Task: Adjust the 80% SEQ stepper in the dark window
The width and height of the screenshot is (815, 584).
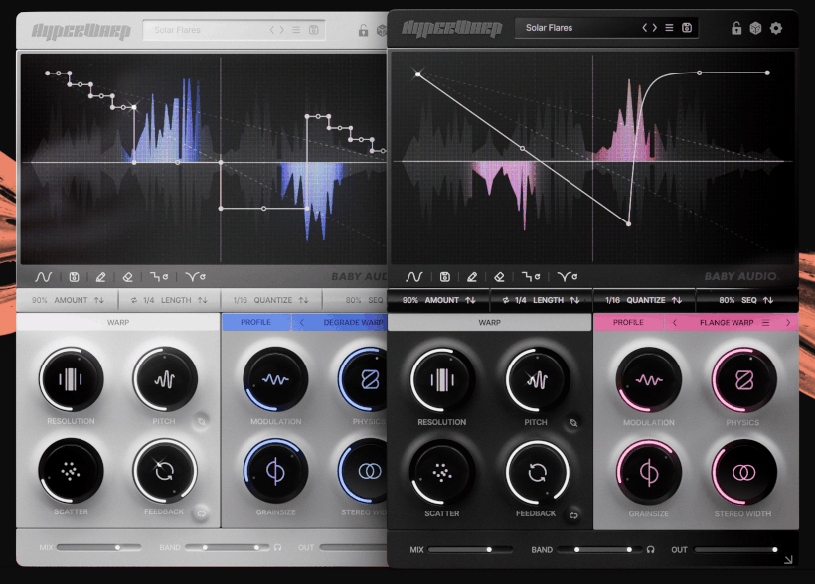Action: coord(768,300)
